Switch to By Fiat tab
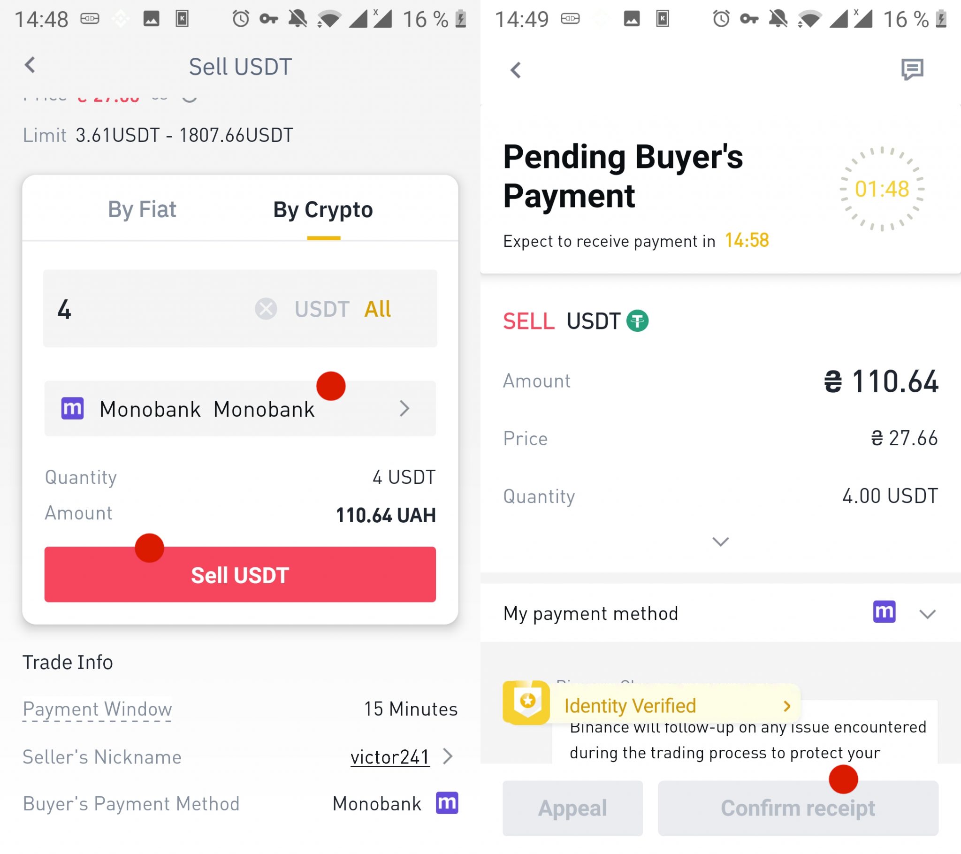Image resolution: width=961 pixels, height=854 pixels. (x=142, y=208)
